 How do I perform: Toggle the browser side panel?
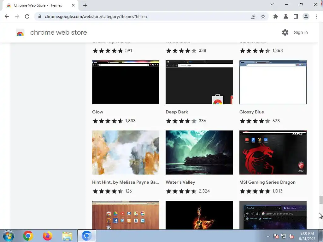click(296, 16)
